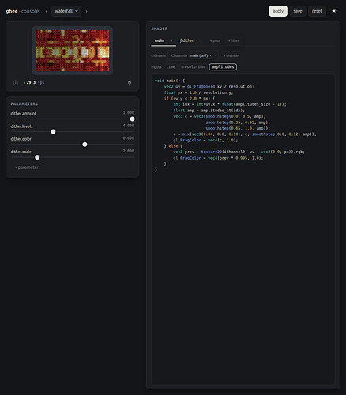Viewport: 346px width, 395px height.
Task: Switch to the main shader tab
Action: (x=160, y=40)
